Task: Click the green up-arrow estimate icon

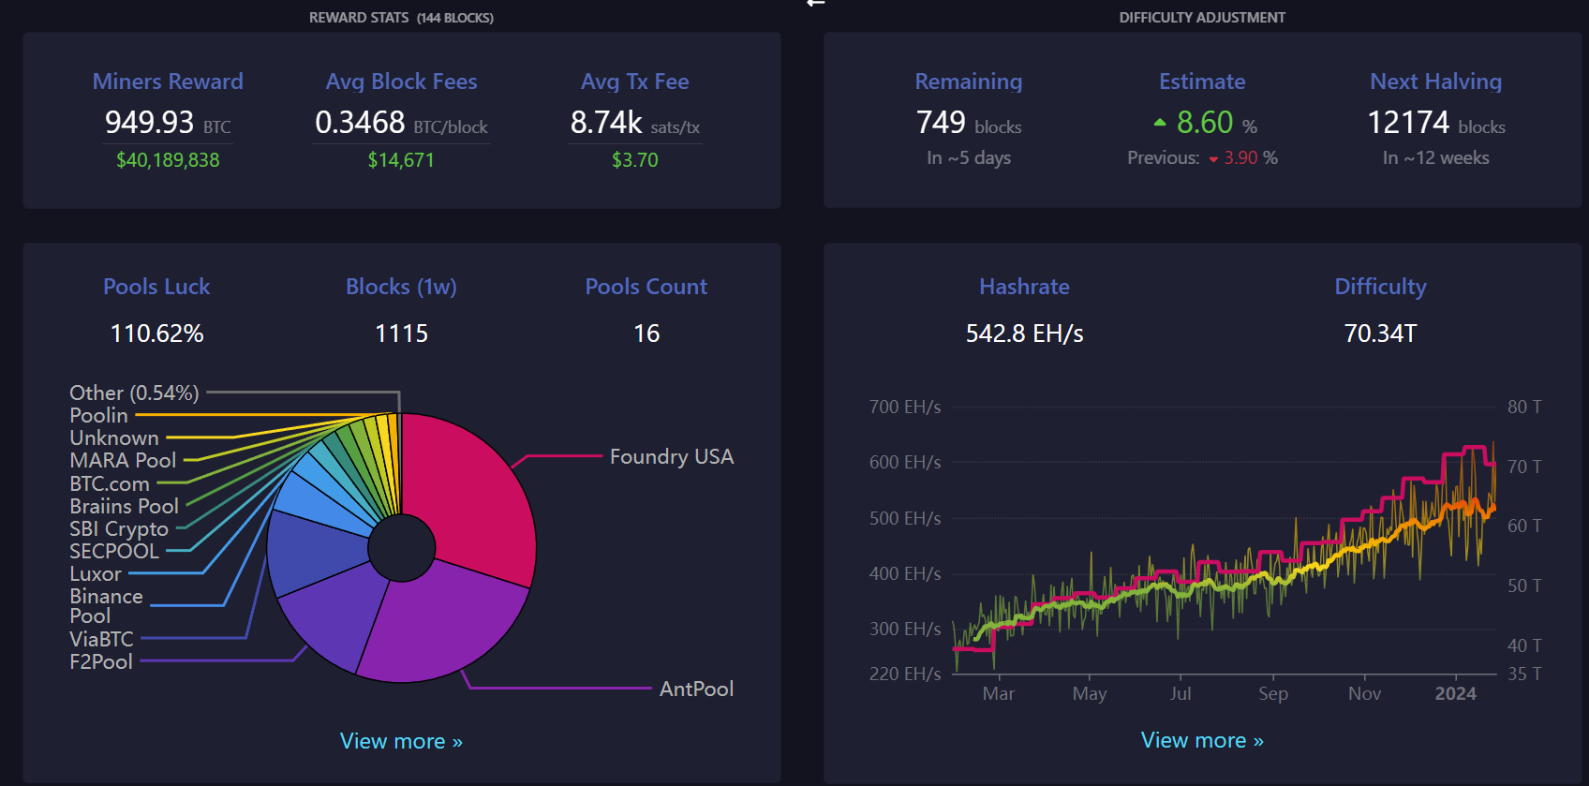Action: pyautogui.click(x=1160, y=122)
